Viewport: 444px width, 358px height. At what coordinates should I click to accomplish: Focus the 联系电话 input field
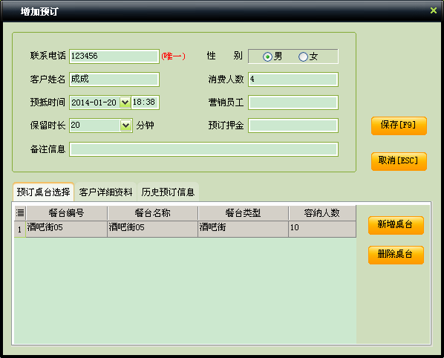(114, 56)
